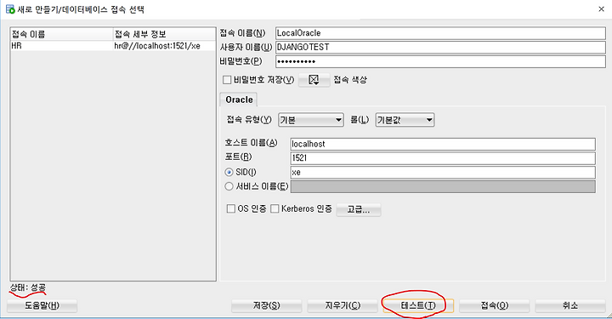This screenshot has height=319, width=612.
Task: Click the Cancel button
Action: pyautogui.click(x=570, y=305)
